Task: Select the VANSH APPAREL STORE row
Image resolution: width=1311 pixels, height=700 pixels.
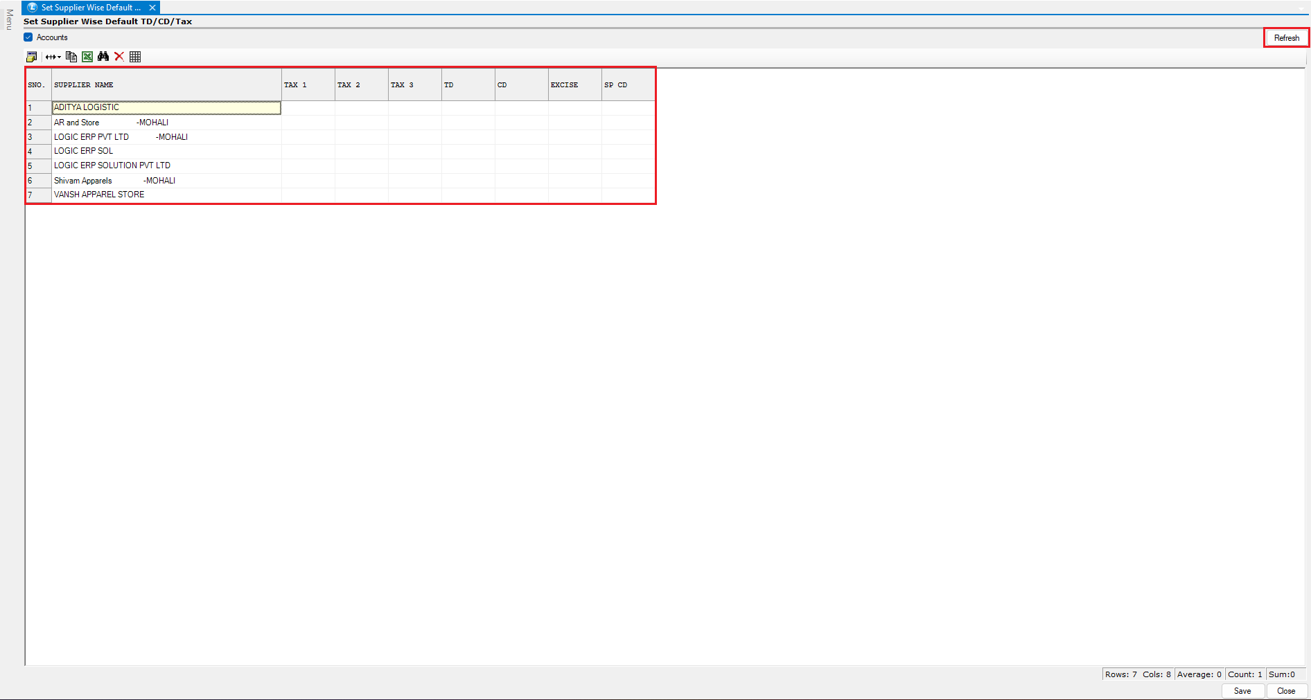Action: [166, 195]
